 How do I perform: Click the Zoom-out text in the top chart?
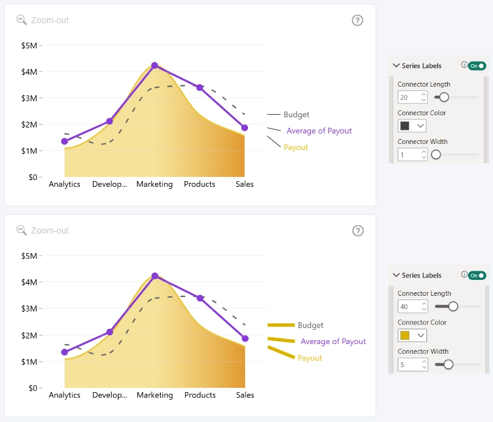pyautogui.click(x=49, y=20)
